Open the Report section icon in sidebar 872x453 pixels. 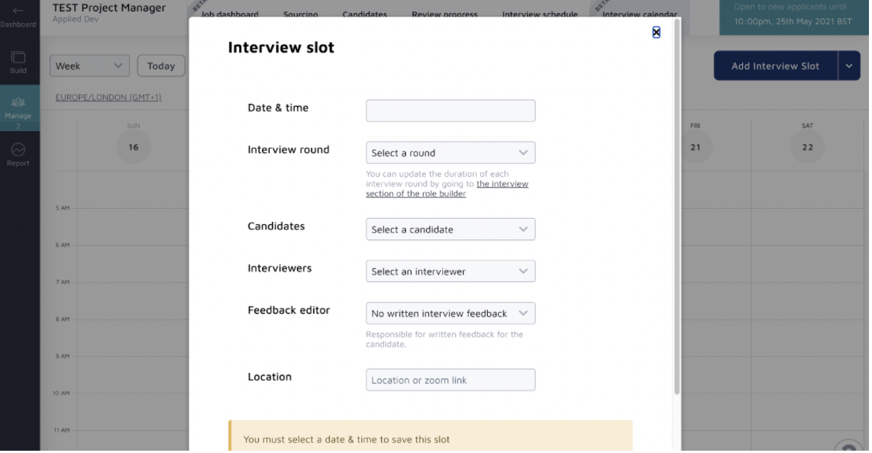coord(18,150)
